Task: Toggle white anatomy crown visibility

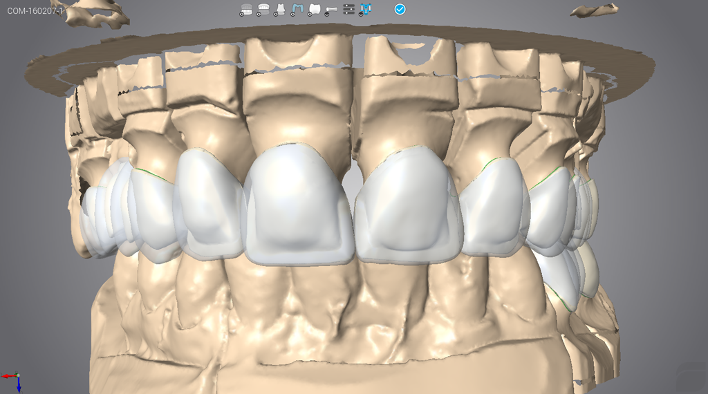Action: point(315,10)
